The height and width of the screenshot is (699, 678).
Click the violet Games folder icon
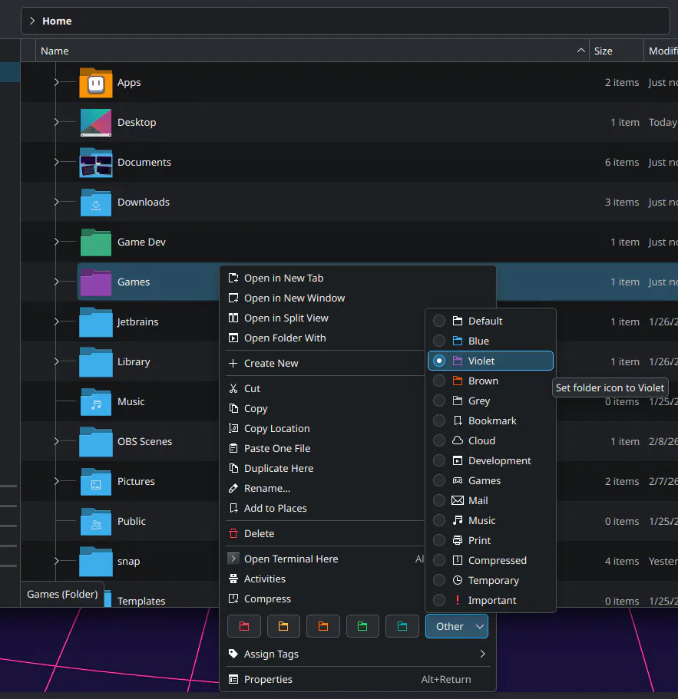pos(95,282)
